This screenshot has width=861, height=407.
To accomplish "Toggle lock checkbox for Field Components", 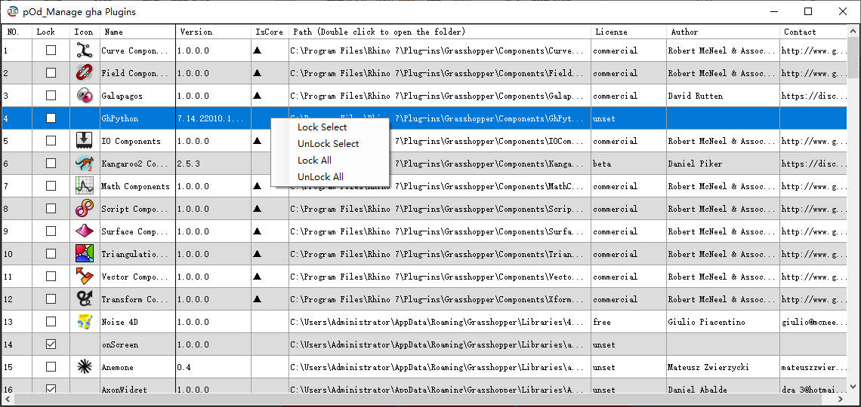I will (51, 73).
